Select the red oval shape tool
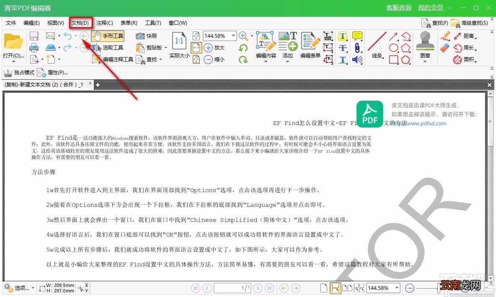 point(393,48)
